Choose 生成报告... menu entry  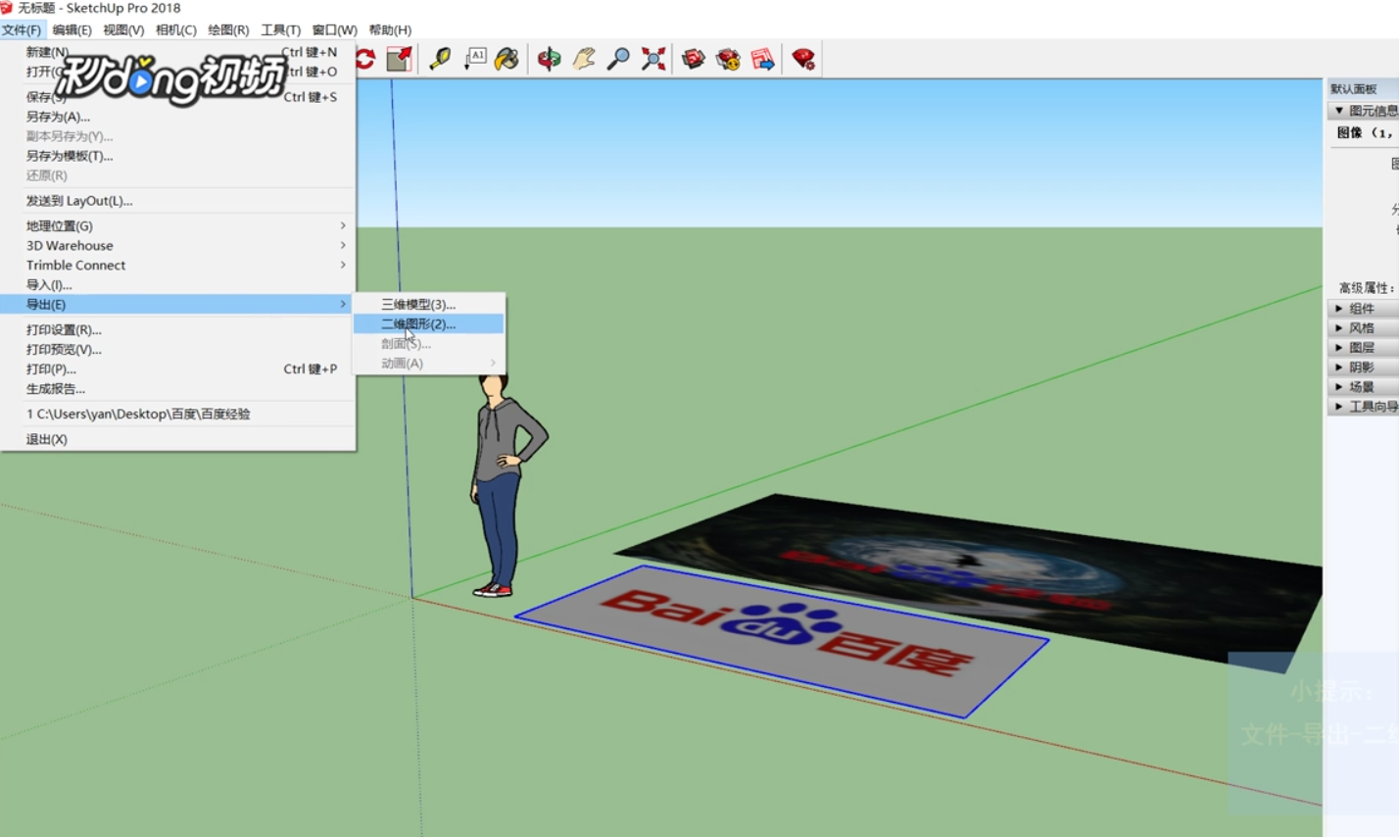(x=177, y=388)
